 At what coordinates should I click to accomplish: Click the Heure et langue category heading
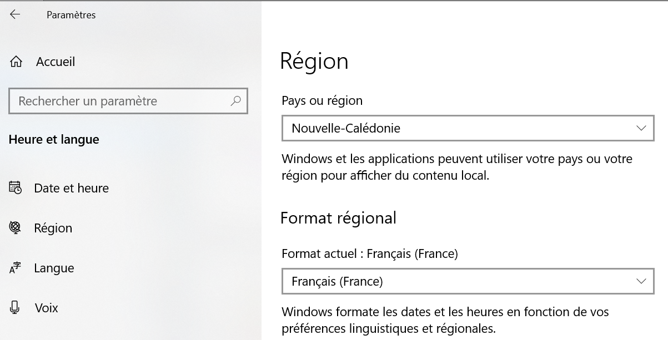pos(54,140)
